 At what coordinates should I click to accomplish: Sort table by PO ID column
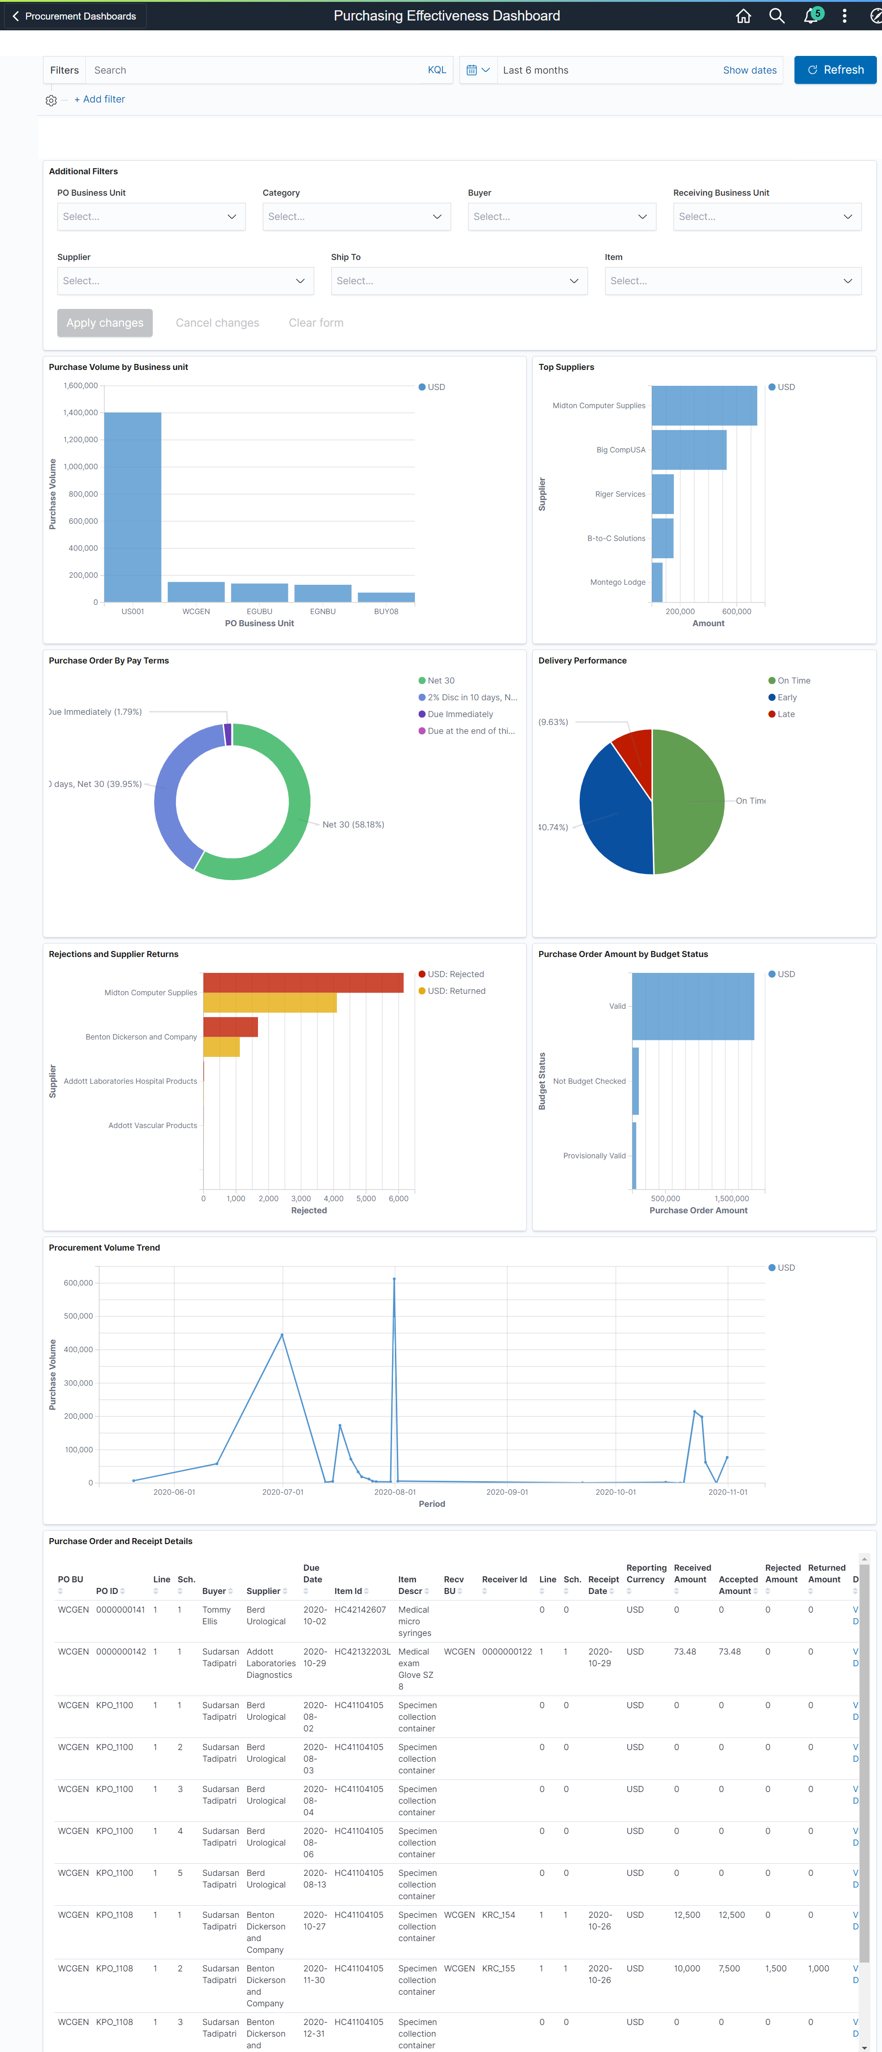coord(110,1591)
